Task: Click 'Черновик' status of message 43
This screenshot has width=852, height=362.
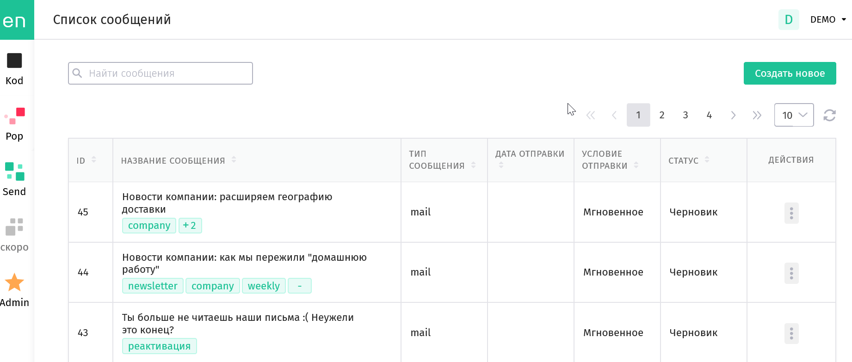Action: click(x=693, y=333)
